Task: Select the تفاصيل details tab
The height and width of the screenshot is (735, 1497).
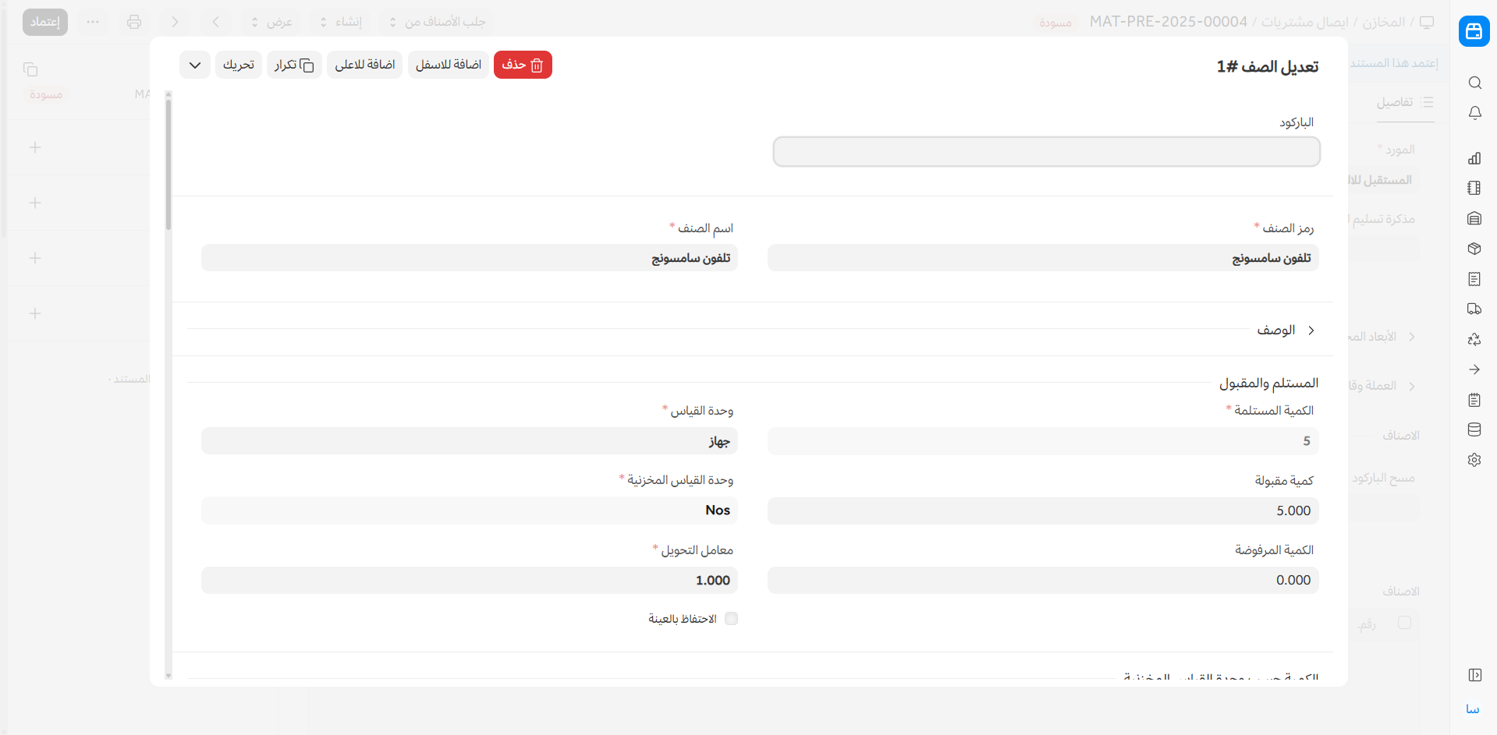Action: (x=1404, y=102)
